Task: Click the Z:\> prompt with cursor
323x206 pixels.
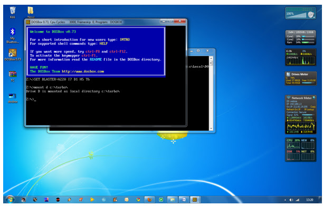Action: [31, 99]
